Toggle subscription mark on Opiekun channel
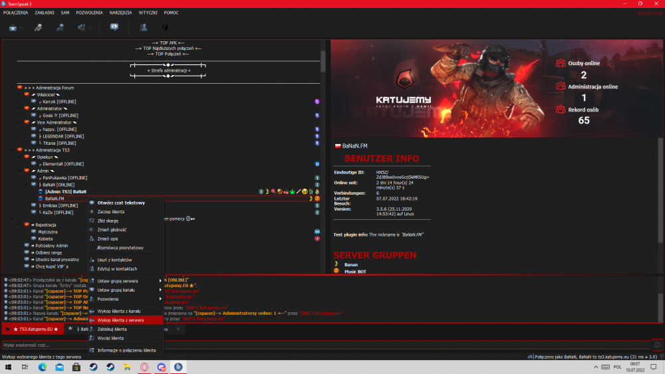This screenshot has height=374, width=665. coord(27,157)
